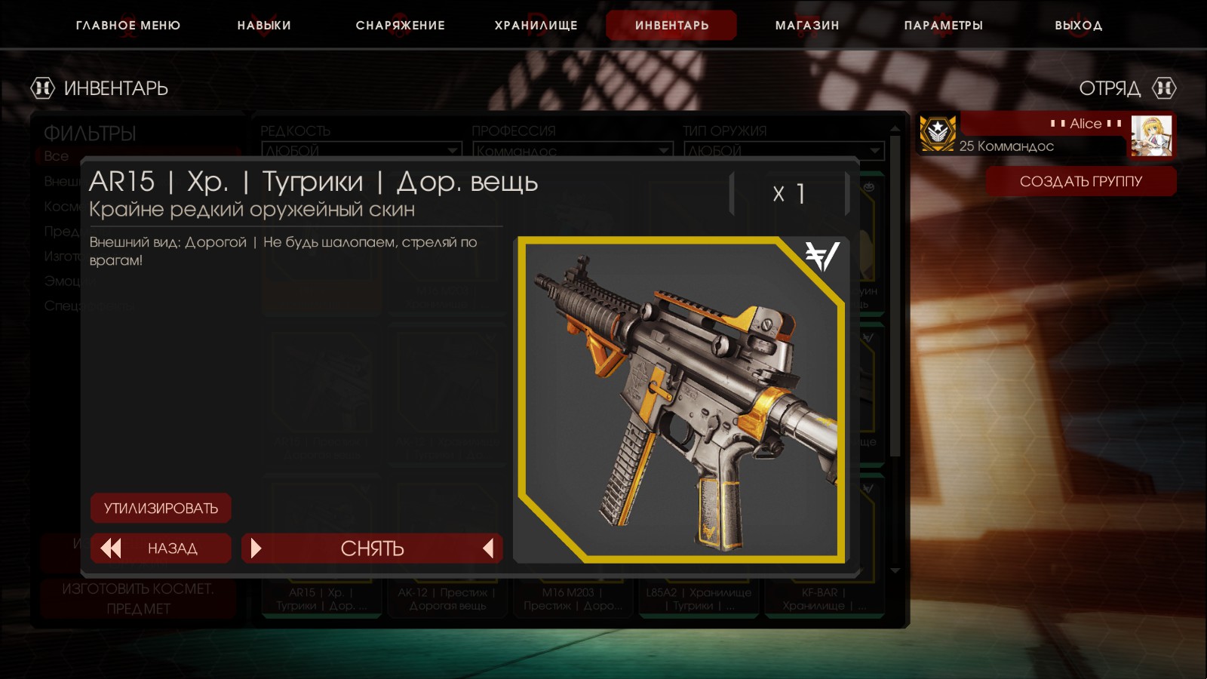Select the Все filter
The width and height of the screenshot is (1207, 679).
[x=57, y=156]
